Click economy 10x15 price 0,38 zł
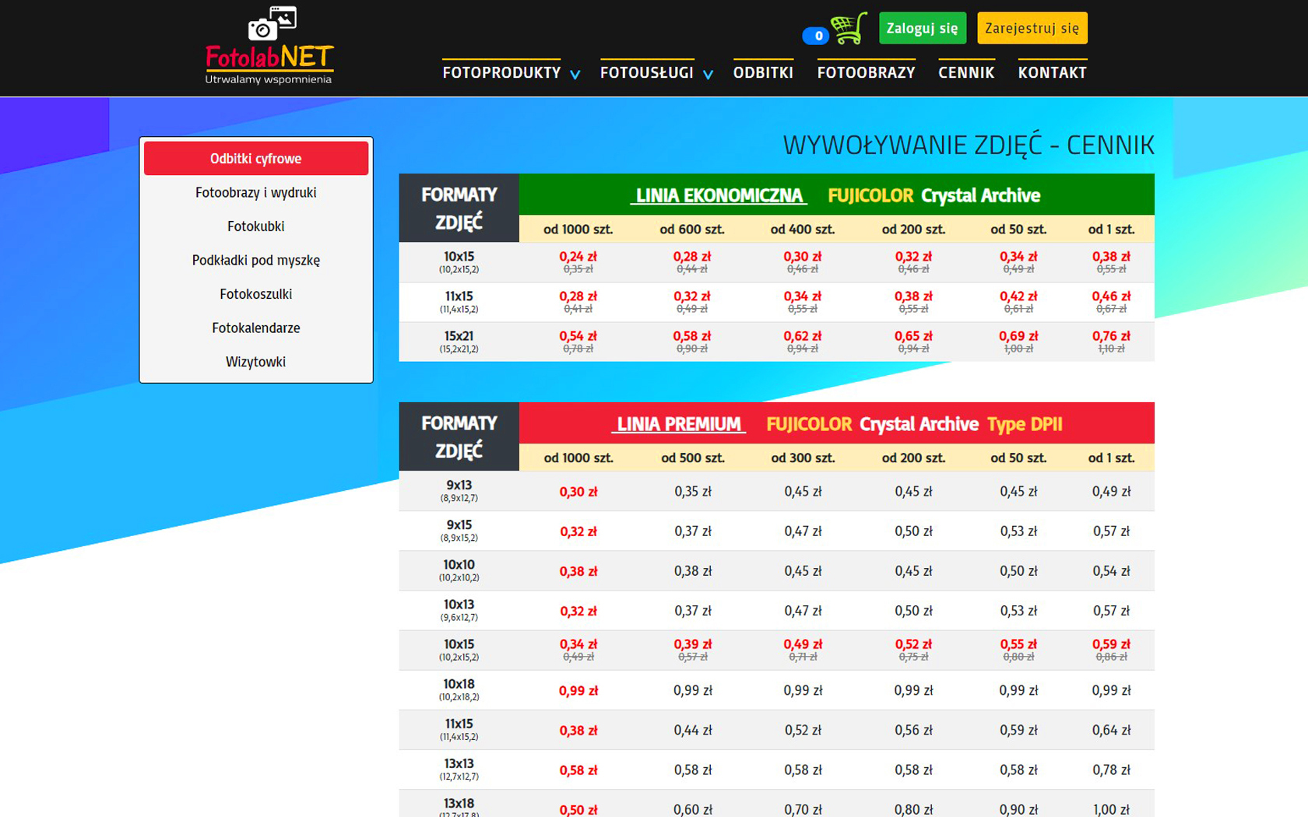Viewport: 1308px width, 817px height. pyautogui.click(x=1111, y=257)
